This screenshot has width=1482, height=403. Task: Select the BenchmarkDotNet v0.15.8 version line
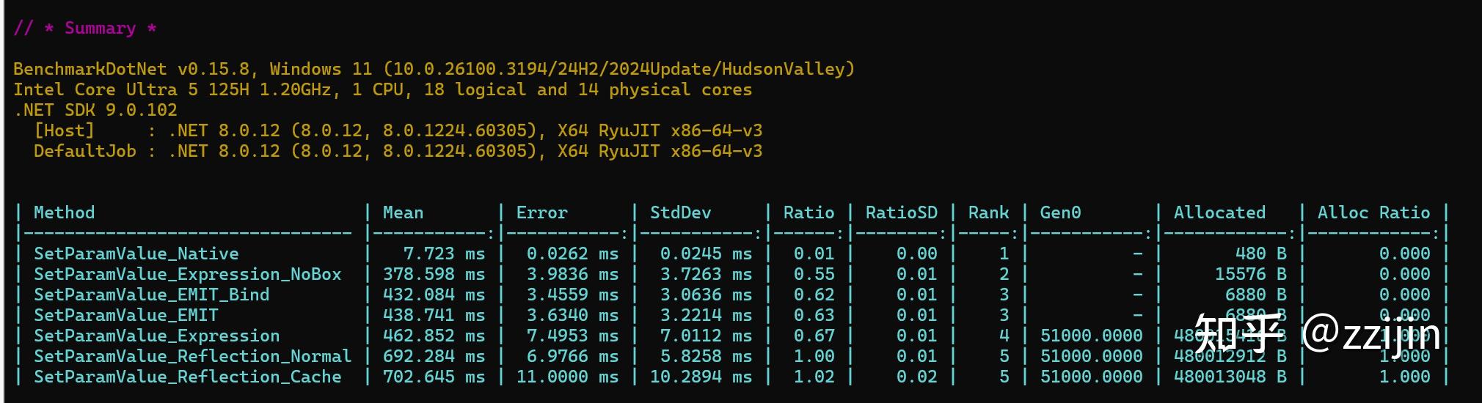pos(434,70)
